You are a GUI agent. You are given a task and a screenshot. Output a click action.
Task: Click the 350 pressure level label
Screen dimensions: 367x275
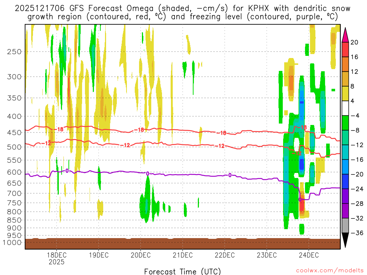click(14, 98)
